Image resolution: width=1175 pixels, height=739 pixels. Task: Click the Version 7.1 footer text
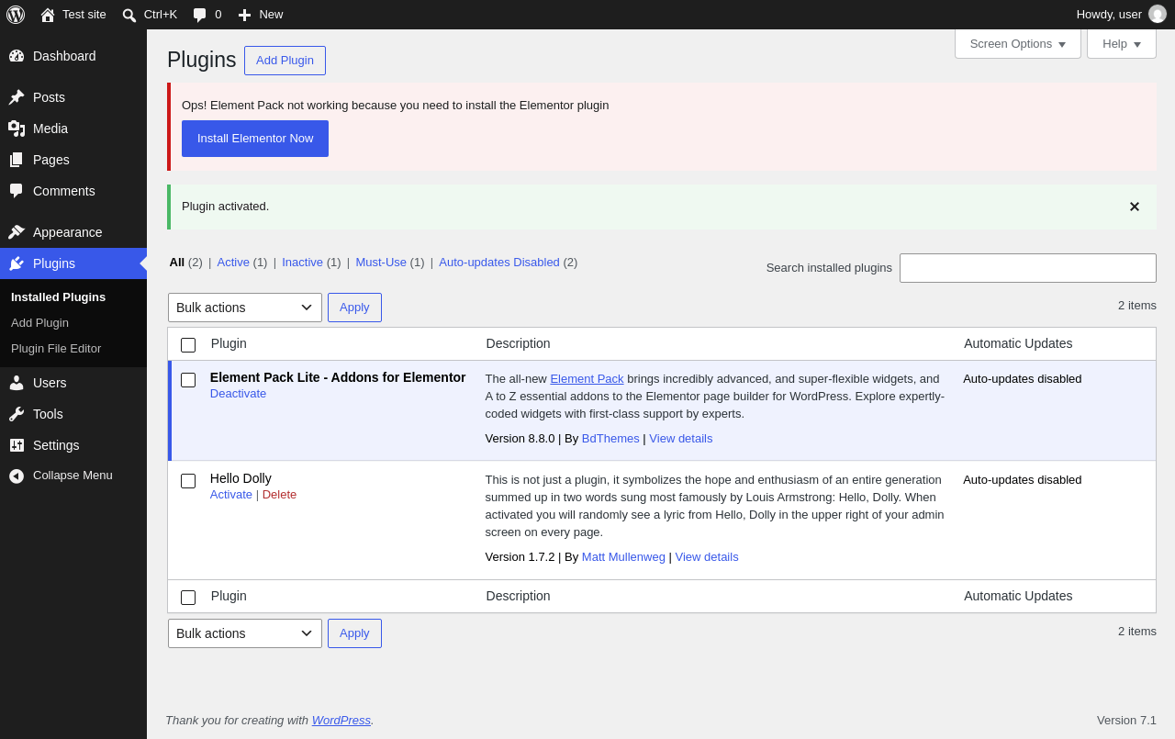(1126, 721)
